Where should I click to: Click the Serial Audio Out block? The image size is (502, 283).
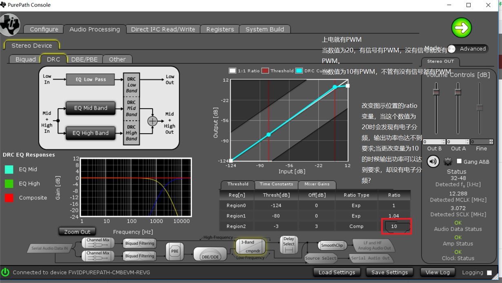[x=370, y=258]
